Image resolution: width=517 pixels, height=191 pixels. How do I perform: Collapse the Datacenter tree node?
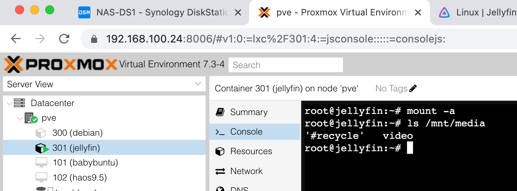tap(9, 103)
